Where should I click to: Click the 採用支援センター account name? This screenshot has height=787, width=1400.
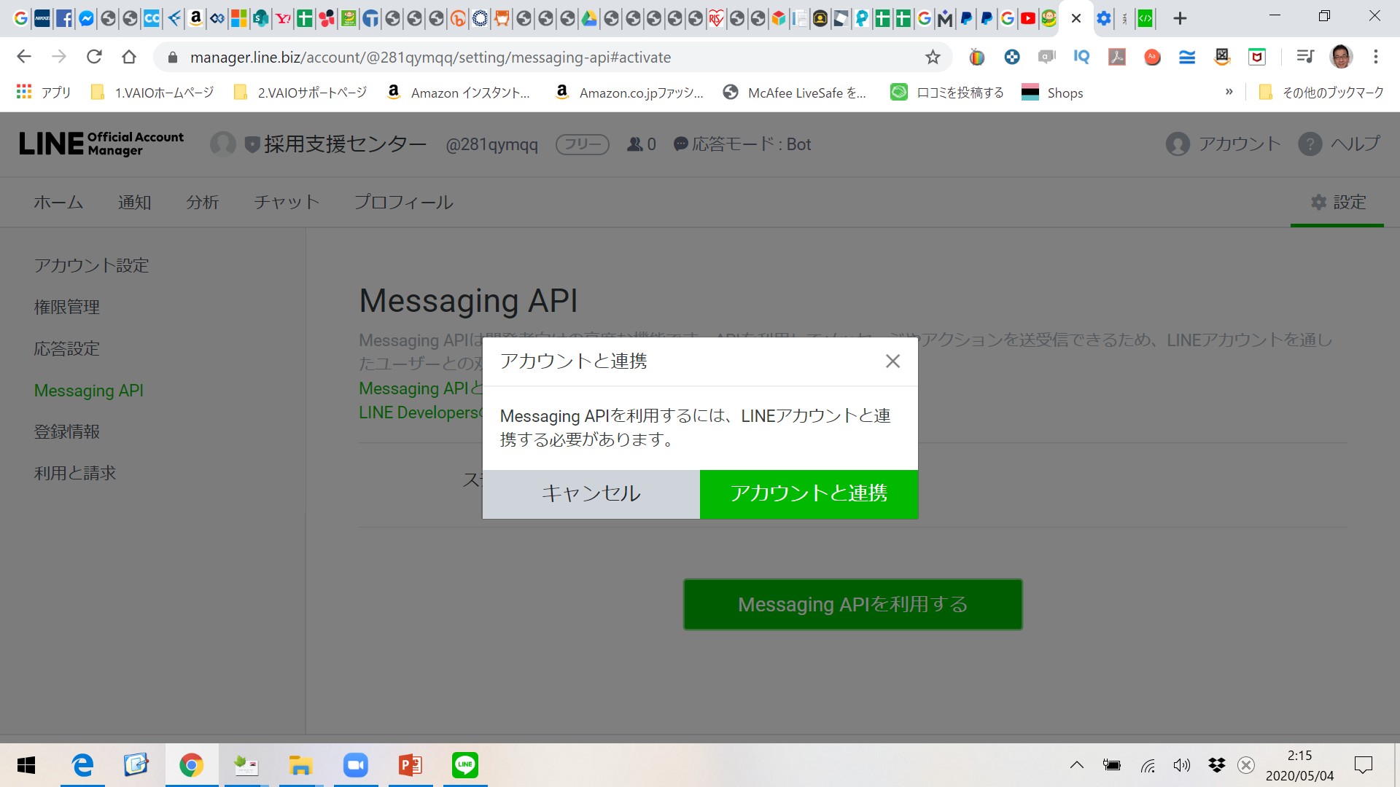pyautogui.click(x=345, y=144)
